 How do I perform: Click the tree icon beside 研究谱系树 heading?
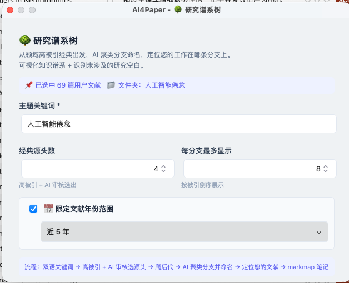(24, 41)
